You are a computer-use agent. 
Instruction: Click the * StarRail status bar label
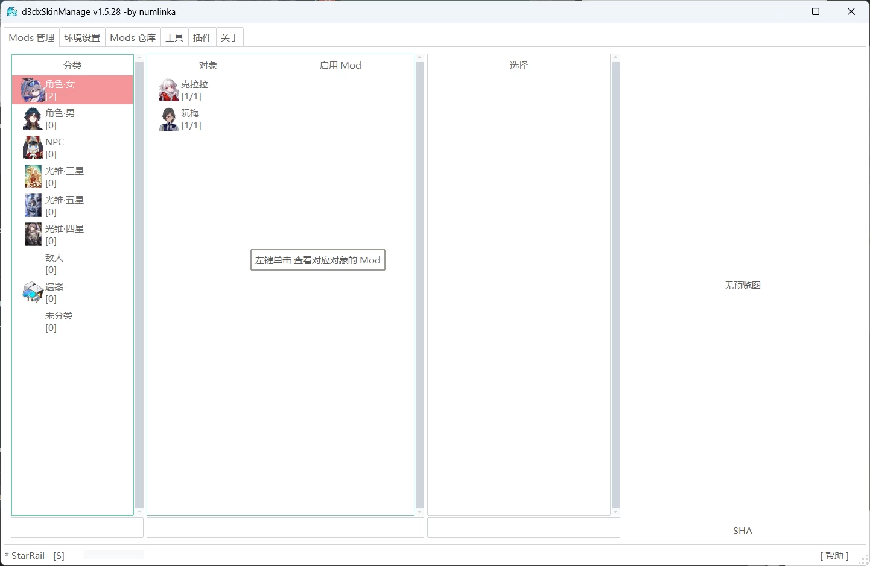25,555
